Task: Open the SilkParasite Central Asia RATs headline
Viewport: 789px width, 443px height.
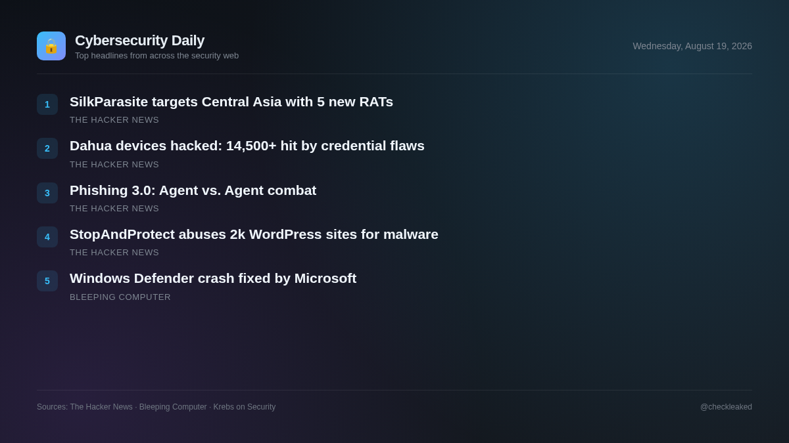Action: (x=231, y=102)
